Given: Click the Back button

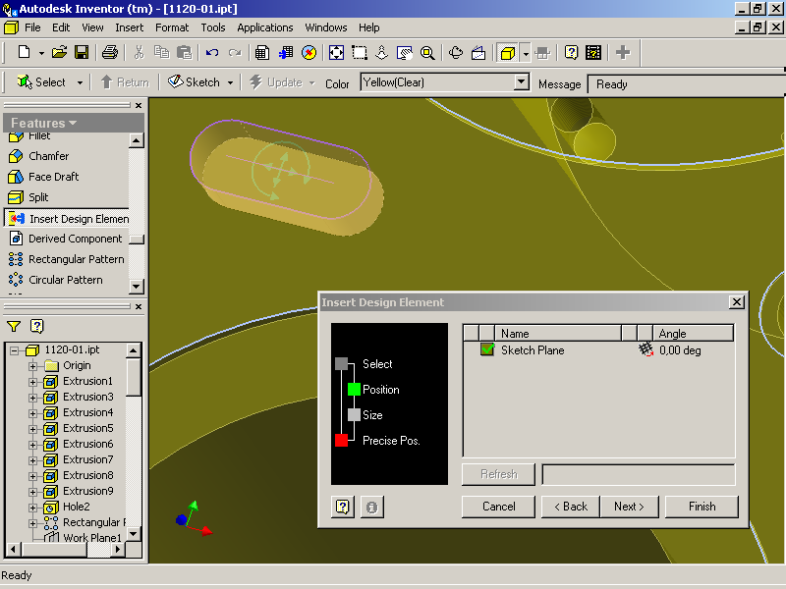Looking at the screenshot, I should point(571,507).
